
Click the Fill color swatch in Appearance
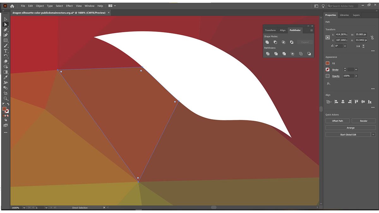[328, 63]
